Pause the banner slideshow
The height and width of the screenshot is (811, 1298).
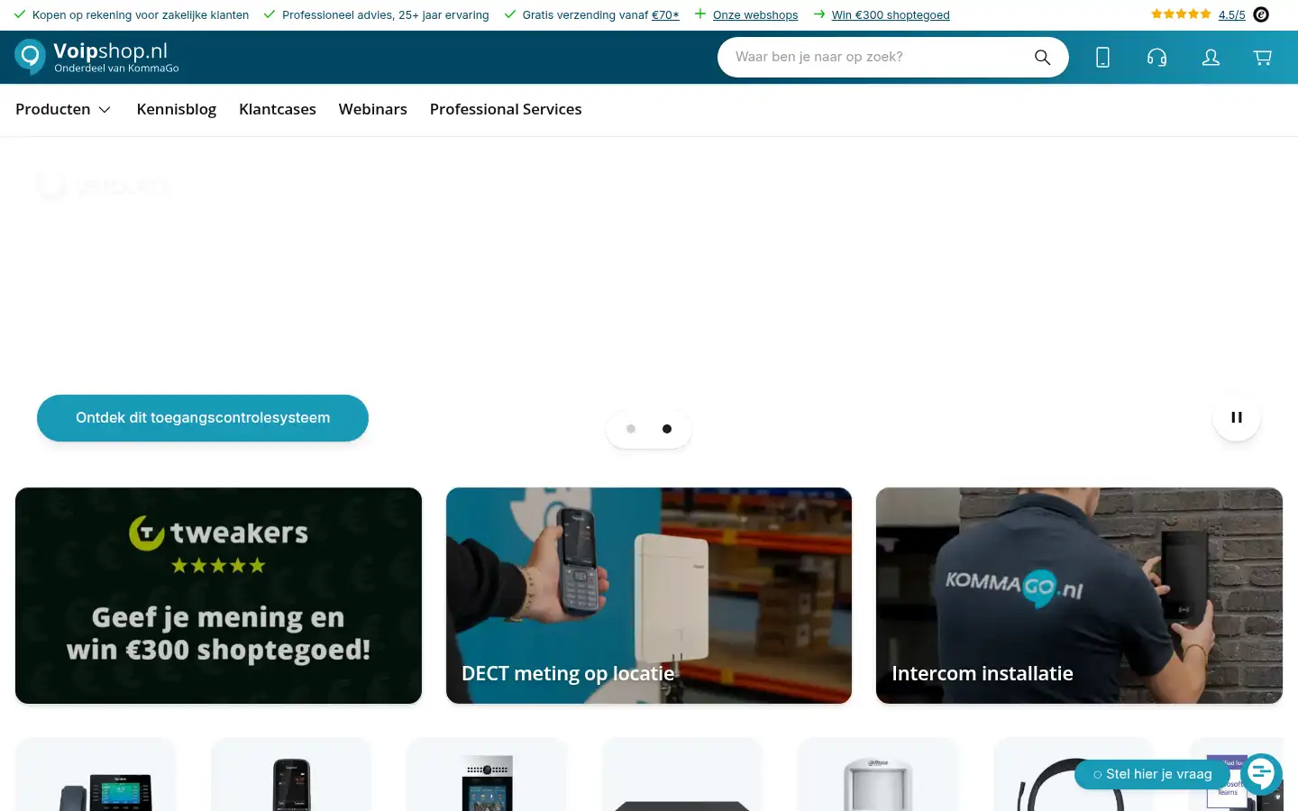pyautogui.click(x=1237, y=417)
